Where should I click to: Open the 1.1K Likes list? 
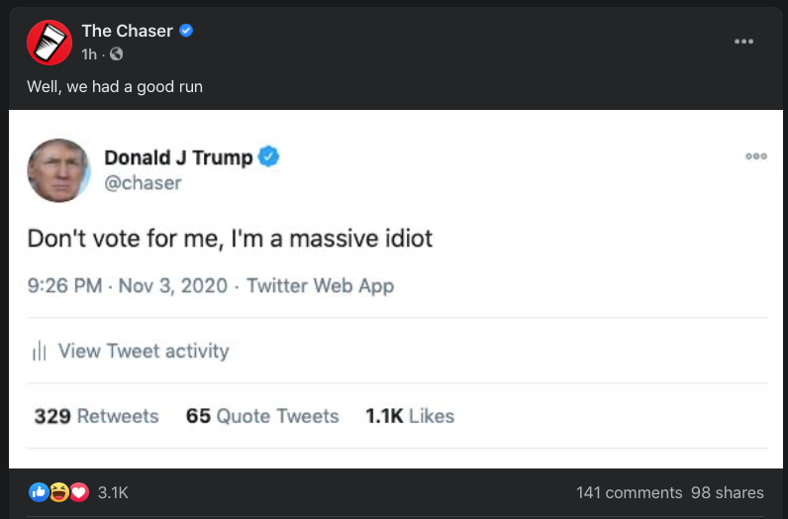click(x=410, y=416)
